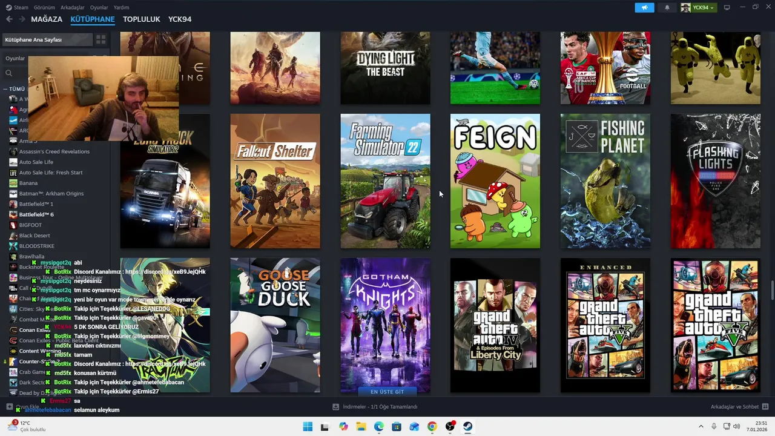Open the FEIGN game cover
The width and height of the screenshot is (775, 436).
[x=495, y=181]
